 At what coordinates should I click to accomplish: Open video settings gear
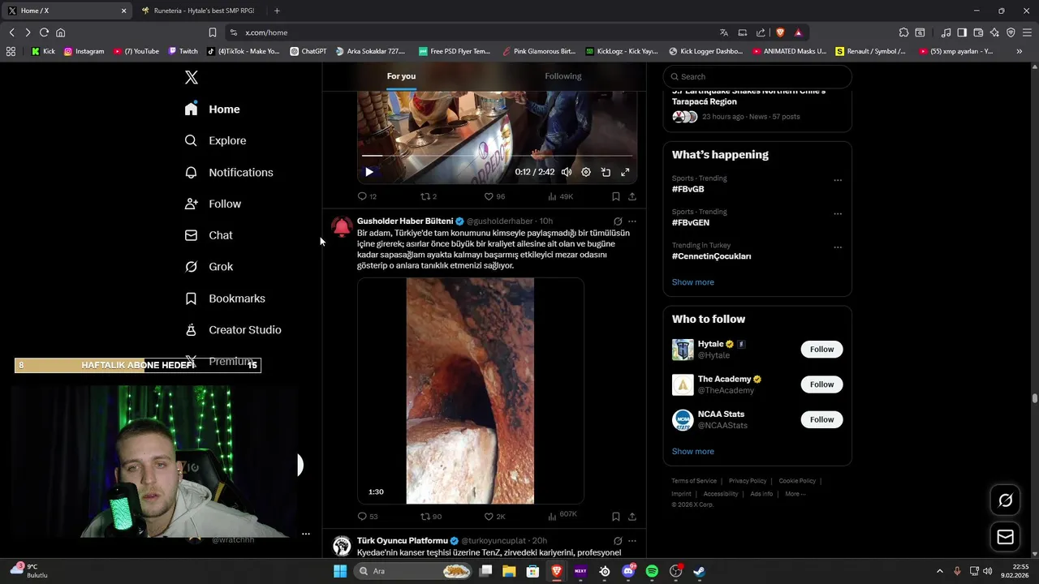coord(586,172)
